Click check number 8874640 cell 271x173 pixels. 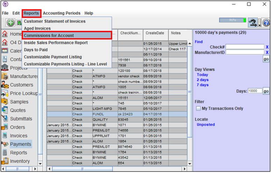pyautogui.click(x=130, y=147)
